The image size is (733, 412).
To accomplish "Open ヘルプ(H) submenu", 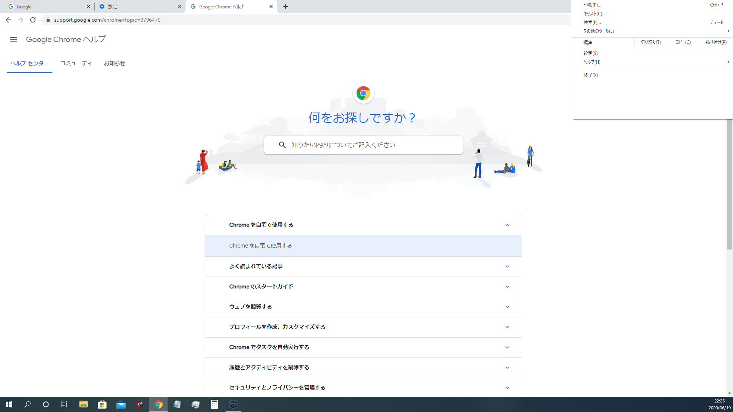I will 652,62.
